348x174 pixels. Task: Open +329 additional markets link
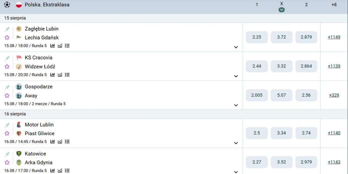tap(334, 95)
